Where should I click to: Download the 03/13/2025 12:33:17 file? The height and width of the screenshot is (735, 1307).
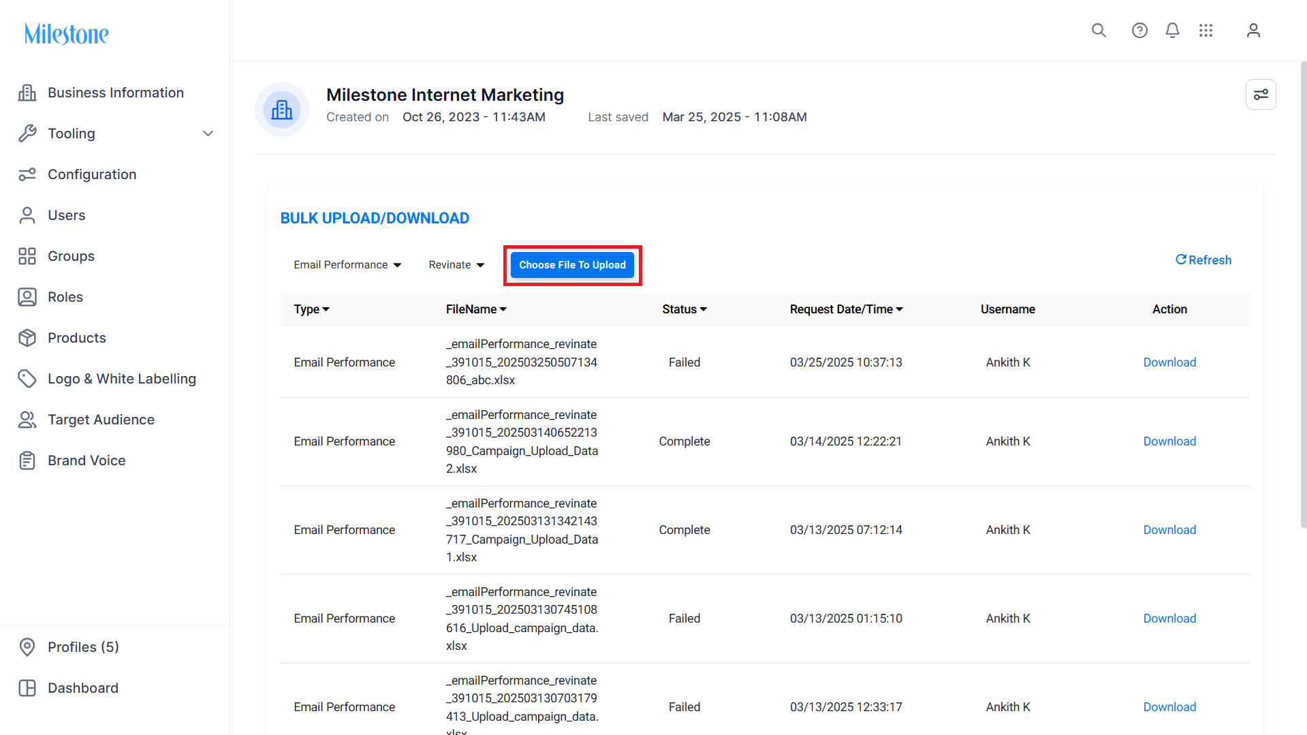coord(1169,707)
